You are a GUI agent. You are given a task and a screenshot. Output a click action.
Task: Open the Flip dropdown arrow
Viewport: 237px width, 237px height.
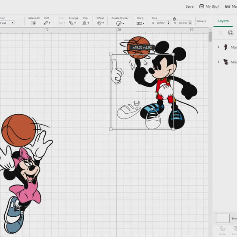pos(88,23)
